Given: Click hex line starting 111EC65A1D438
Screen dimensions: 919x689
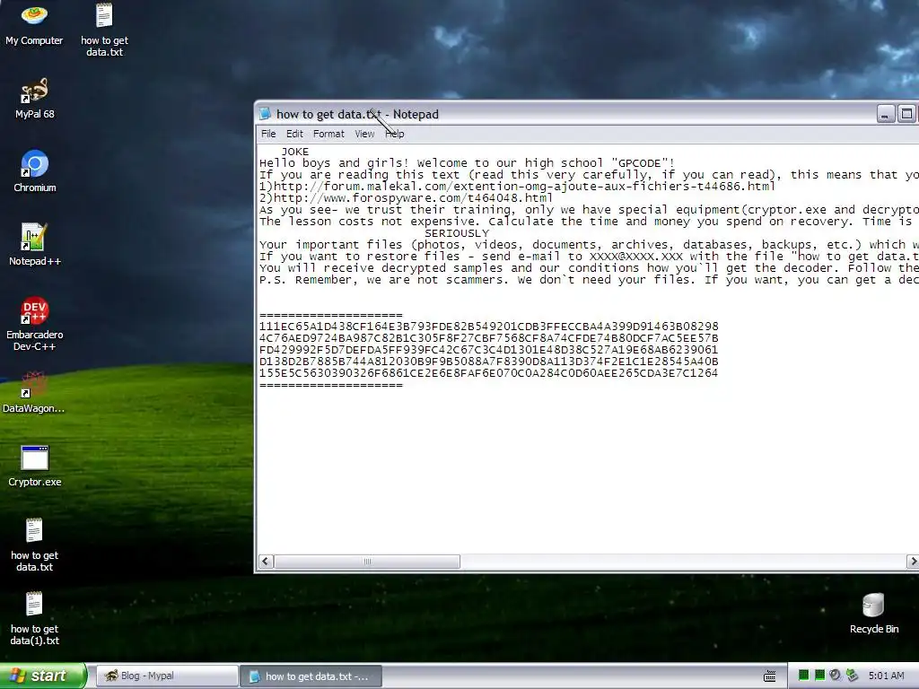Looking at the screenshot, I should 489,327.
